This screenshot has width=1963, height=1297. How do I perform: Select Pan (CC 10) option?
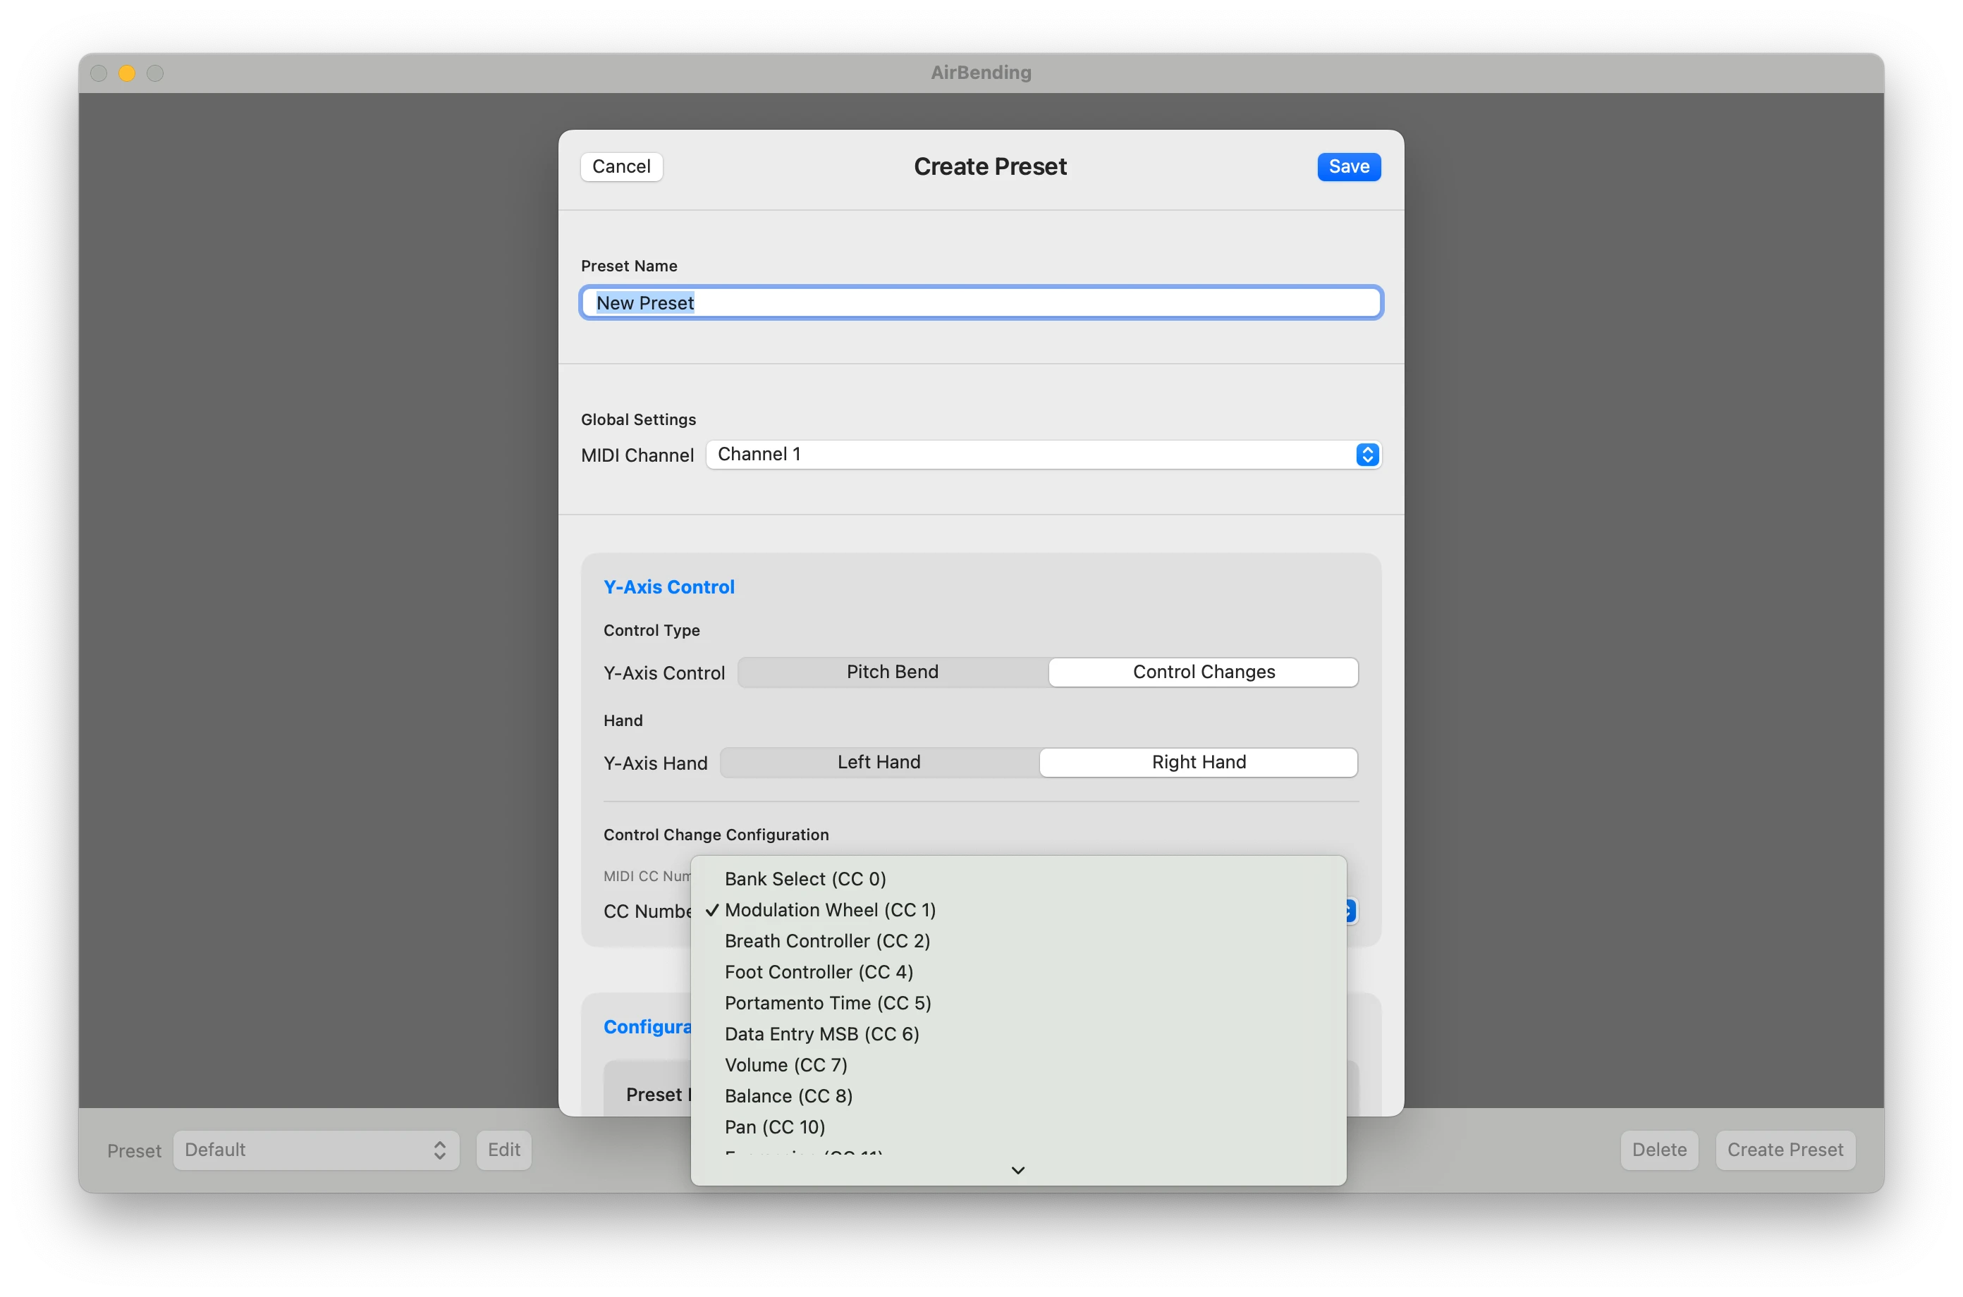1018,1126
